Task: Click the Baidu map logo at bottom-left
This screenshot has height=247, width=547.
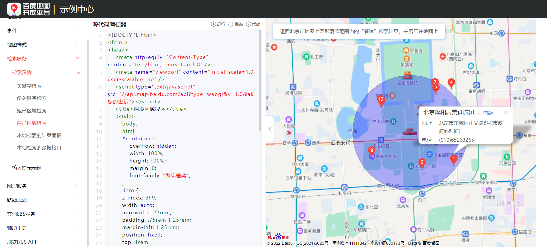Action: [x=278, y=237]
